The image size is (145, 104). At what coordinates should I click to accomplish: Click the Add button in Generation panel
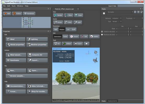point(7,14)
